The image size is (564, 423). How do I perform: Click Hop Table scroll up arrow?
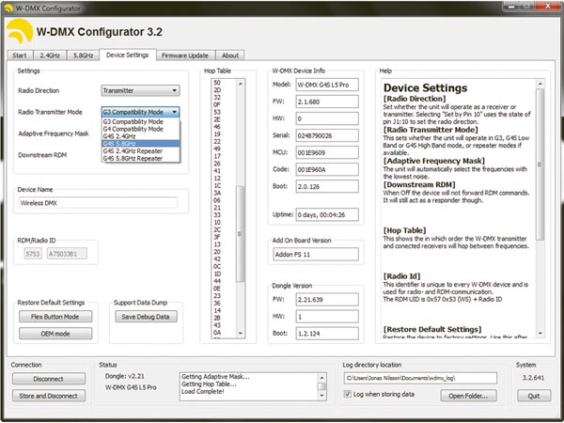(x=241, y=84)
